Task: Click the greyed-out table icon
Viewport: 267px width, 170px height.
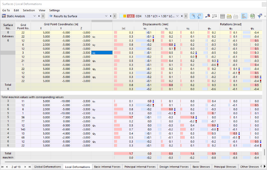Action: coord(236,16)
